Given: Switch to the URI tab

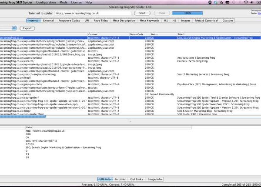Looking at the screenshot, I should tap(87, 20).
